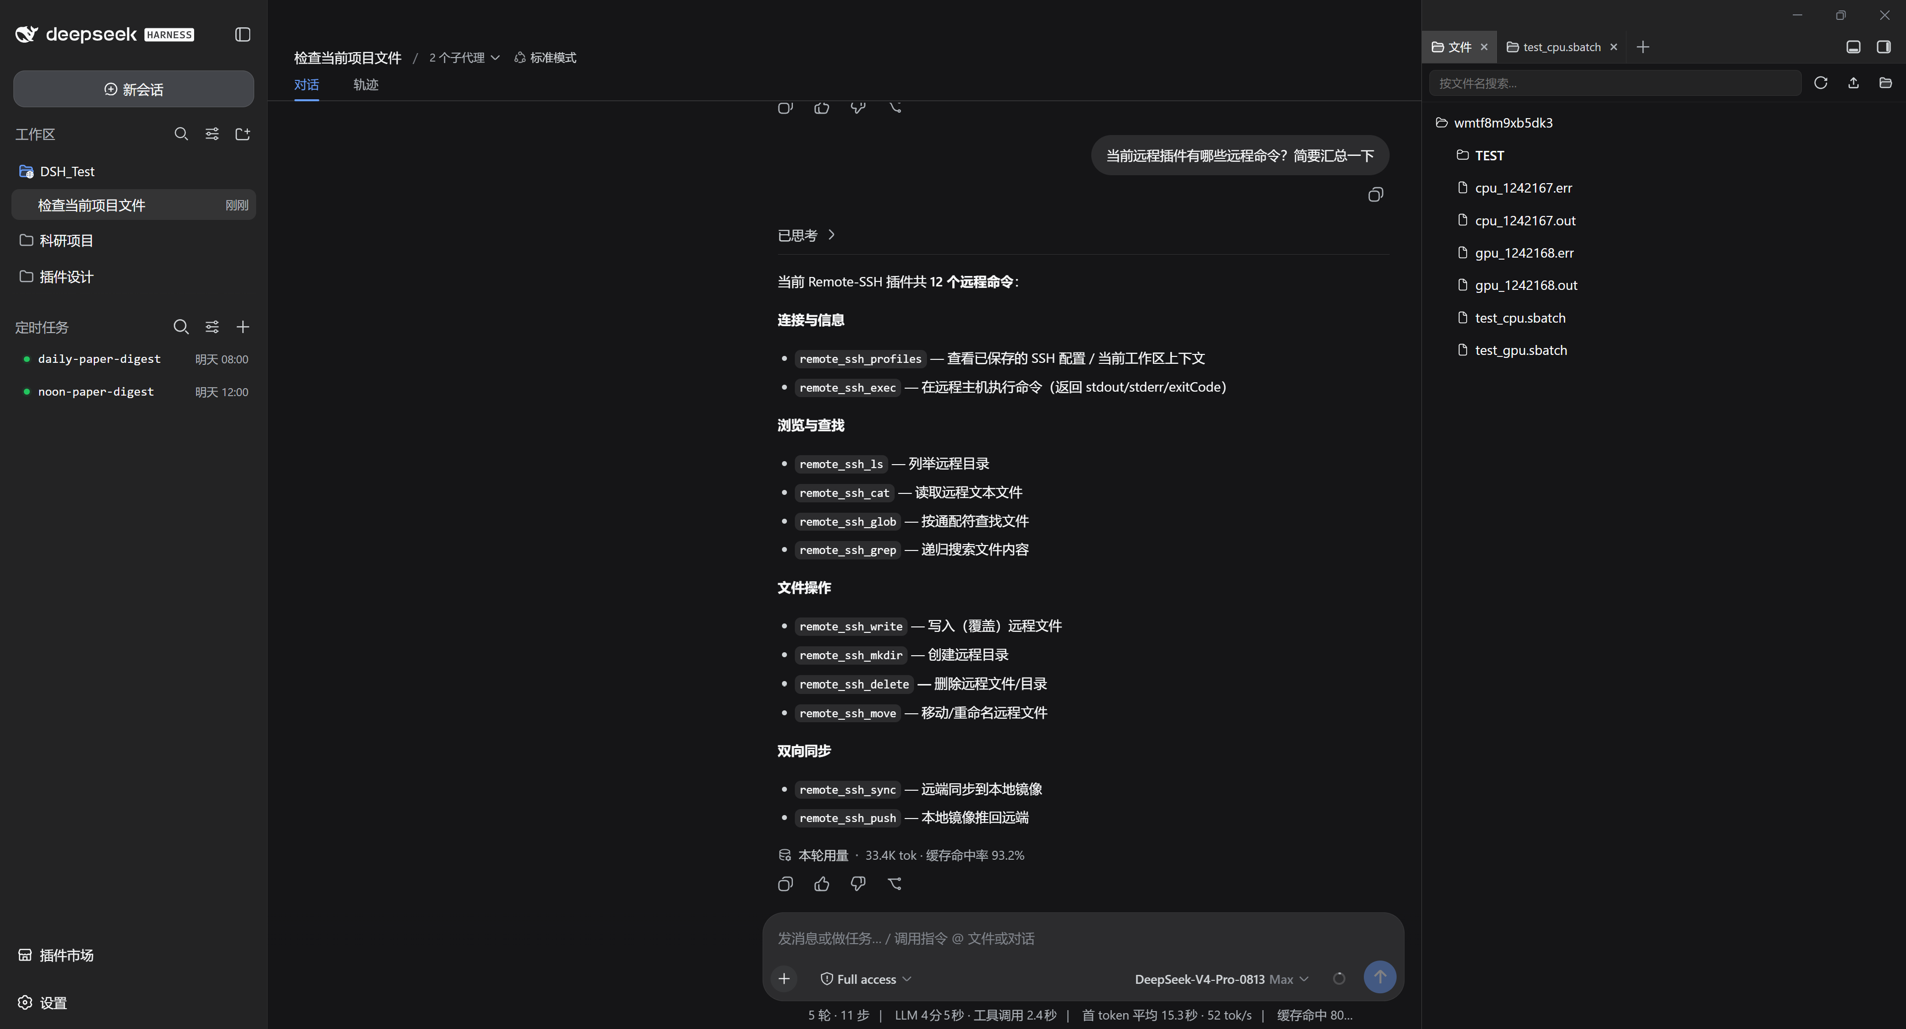The width and height of the screenshot is (1906, 1029).
Task: Open file gpu_1242168.out
Action: coord(1517,285)
